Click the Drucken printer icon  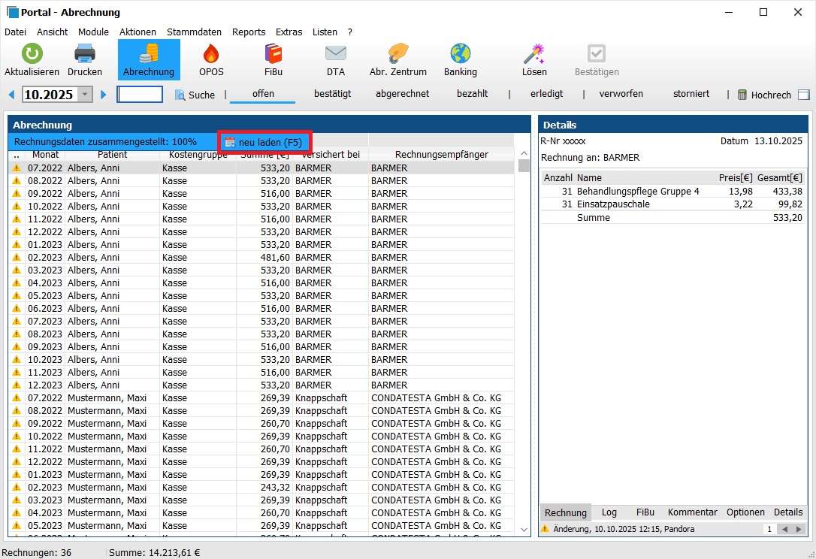(x=85, y=54)
